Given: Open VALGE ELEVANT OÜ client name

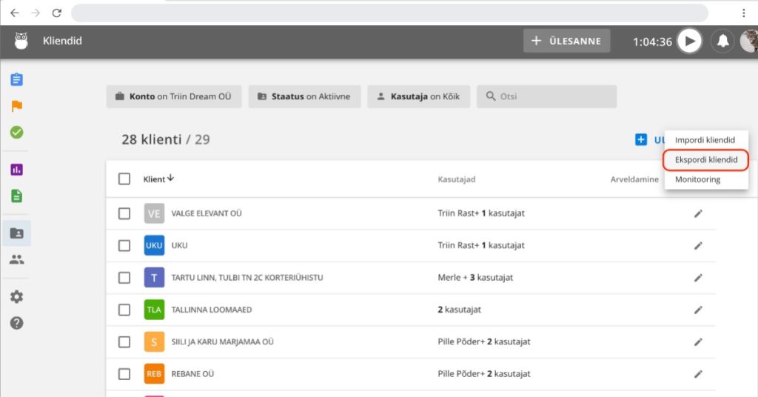Looking at the screenshot, I should 207,213.
